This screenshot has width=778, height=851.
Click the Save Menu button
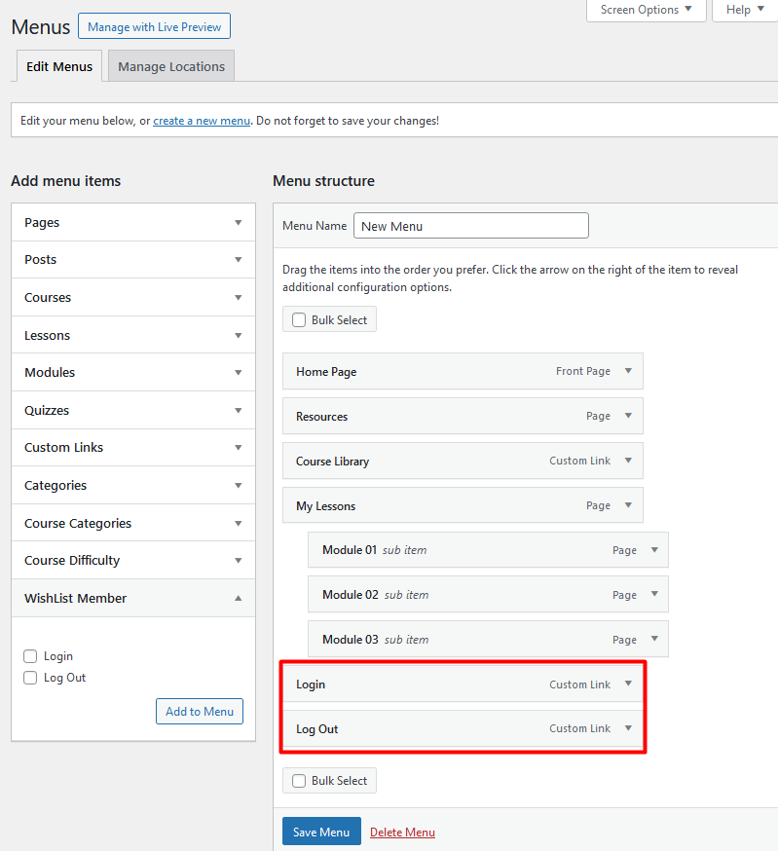click(321, 832)
